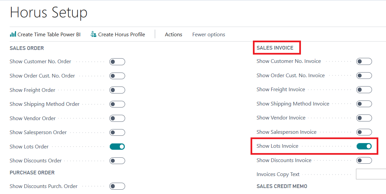Screen dimensions: 386x194
Task: Click Create Time Table Power BI label
Action: coord(49,34)
